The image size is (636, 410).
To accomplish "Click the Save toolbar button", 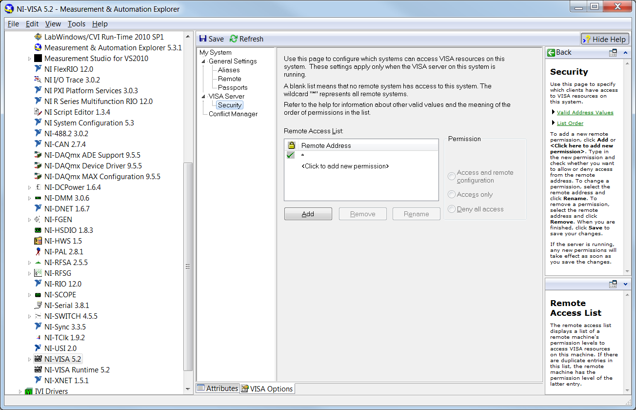I will 211,39.
